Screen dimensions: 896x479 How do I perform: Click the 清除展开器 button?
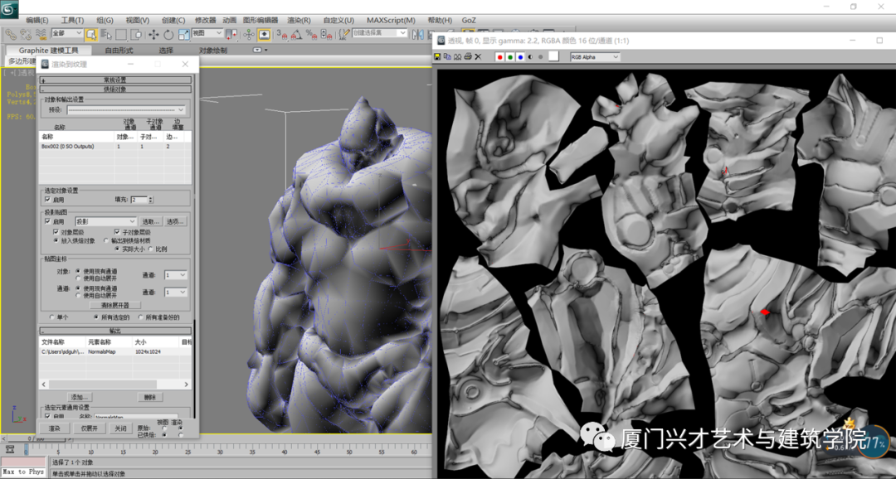coord(114,305)
